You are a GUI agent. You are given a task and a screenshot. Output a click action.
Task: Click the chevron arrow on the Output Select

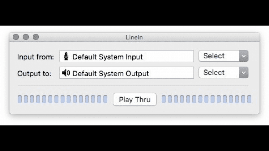tap(244, 72)
